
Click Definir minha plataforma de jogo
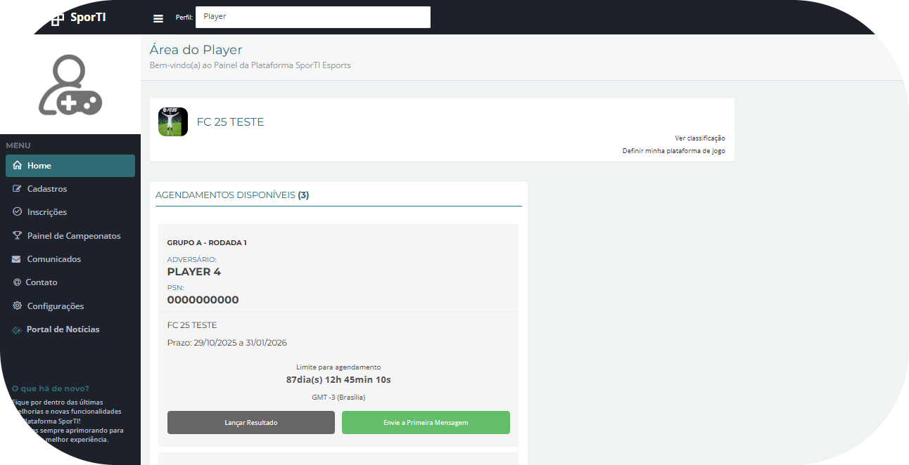click(673, 151)
